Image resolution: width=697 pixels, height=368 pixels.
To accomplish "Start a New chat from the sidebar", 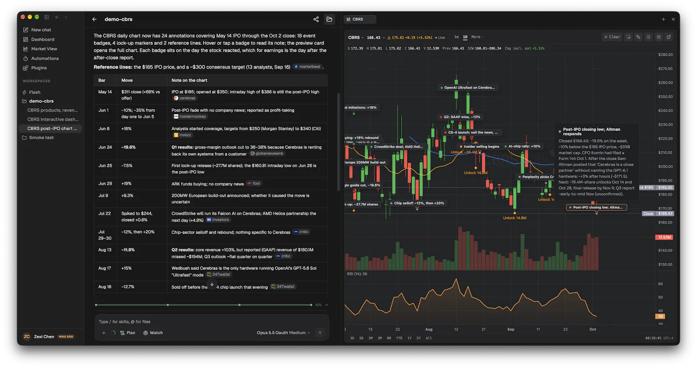I will (37, 30).
